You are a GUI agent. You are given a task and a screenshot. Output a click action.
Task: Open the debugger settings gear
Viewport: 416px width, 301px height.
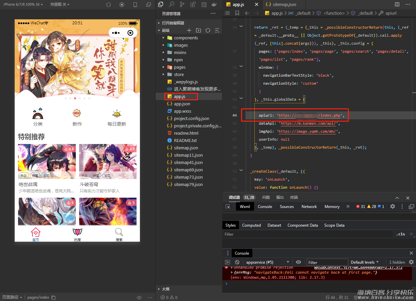[393, 207]
